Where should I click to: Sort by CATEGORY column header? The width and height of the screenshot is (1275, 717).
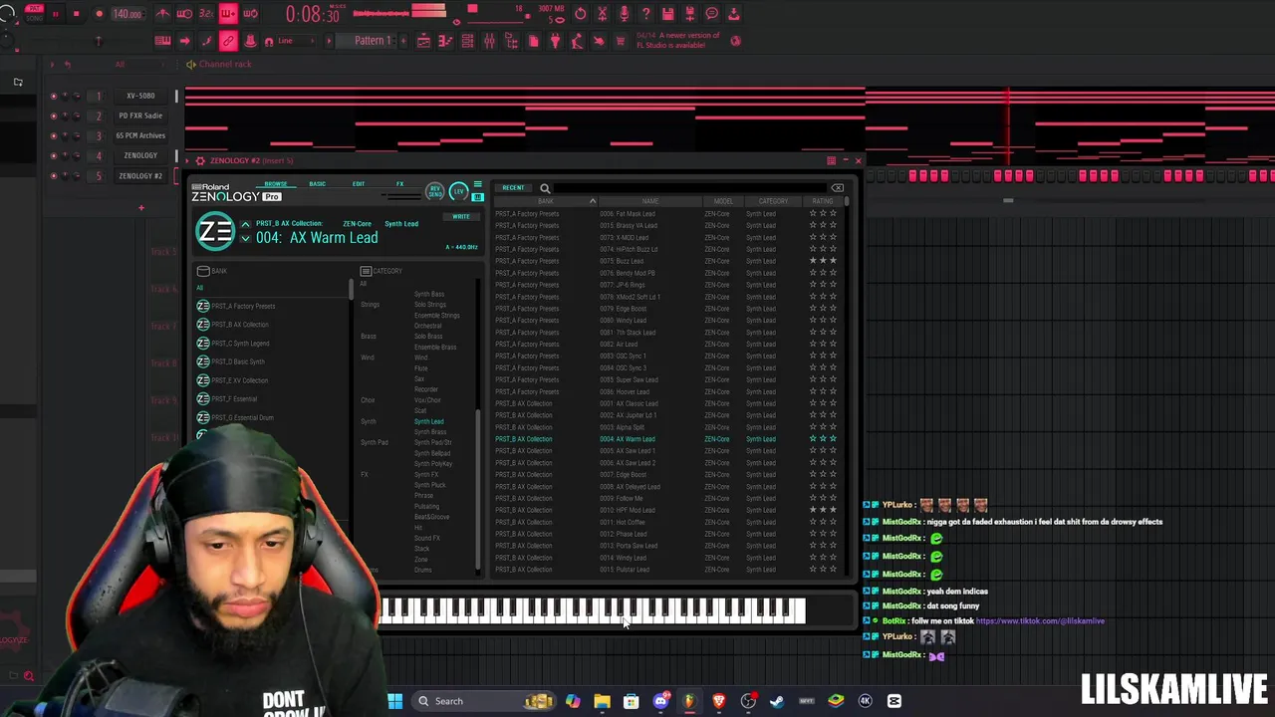(773, 201)
